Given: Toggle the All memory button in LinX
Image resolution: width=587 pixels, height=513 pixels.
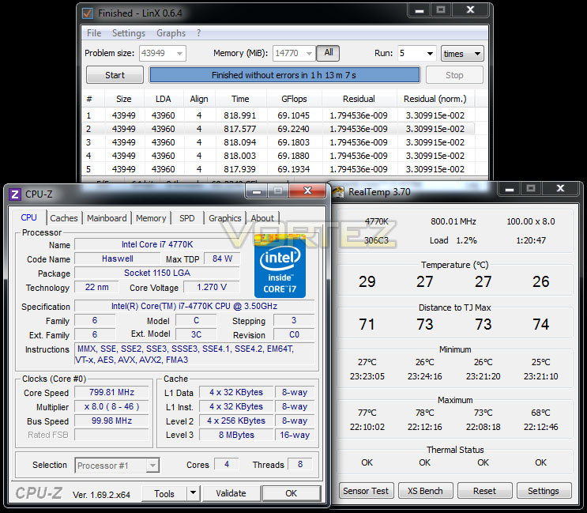Looking at the screenshot, I should point(329,53).
